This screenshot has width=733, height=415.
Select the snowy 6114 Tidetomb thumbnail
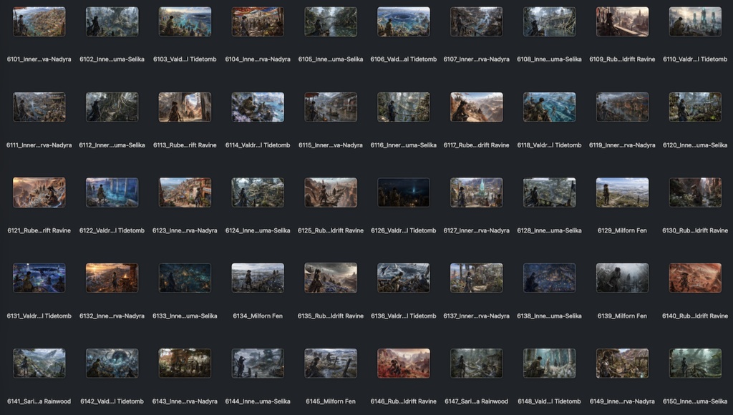258,107
